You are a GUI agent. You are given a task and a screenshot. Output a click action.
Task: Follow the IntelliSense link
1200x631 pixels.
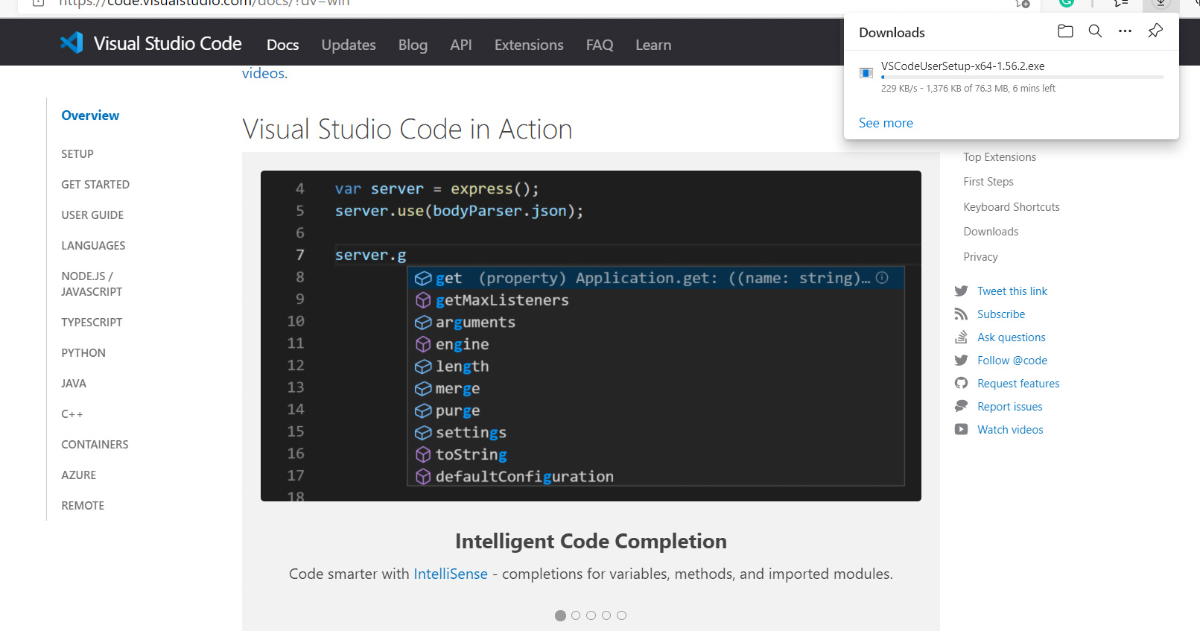pos(451,574)
